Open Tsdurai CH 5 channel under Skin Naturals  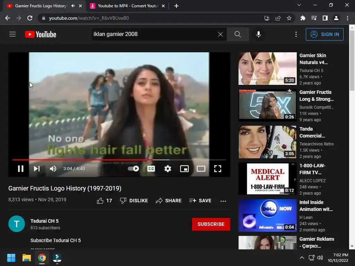click(311, 70)
